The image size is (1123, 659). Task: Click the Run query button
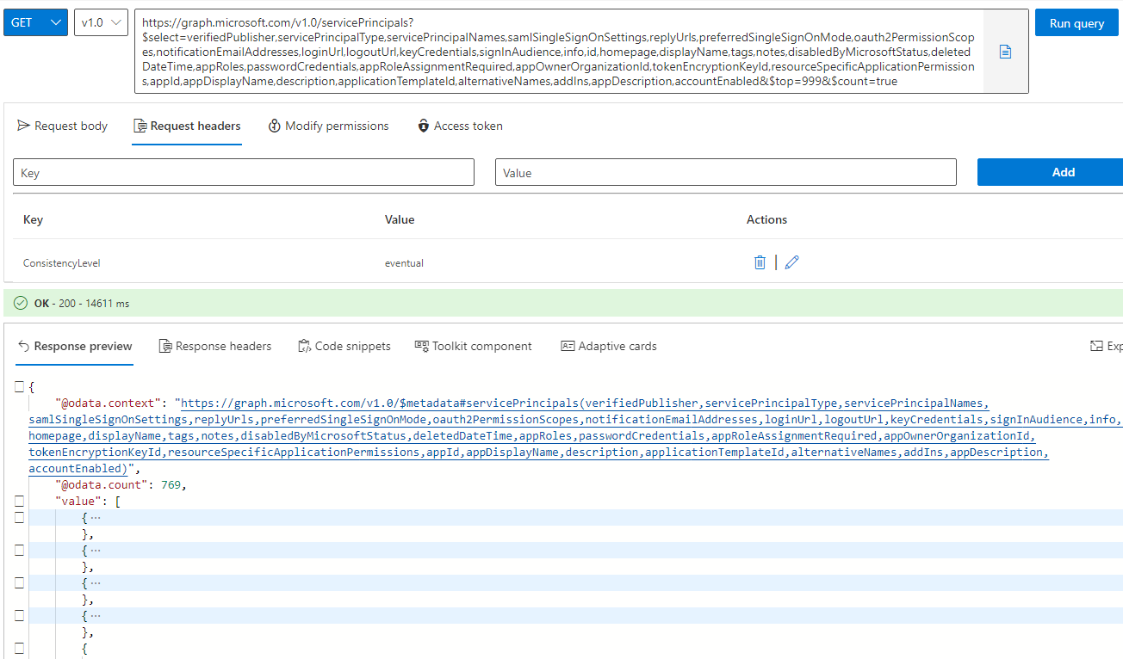coord(1076,23)
